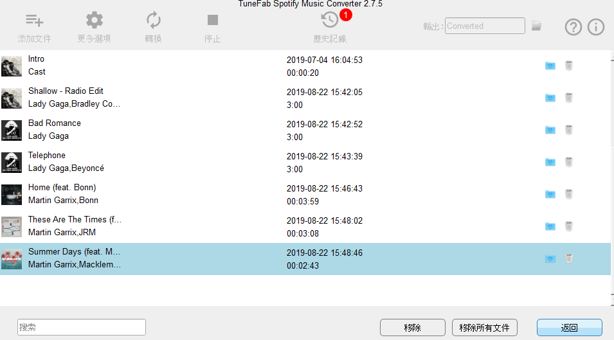Click the Remove (移除) button

click(x=412, y=328)
